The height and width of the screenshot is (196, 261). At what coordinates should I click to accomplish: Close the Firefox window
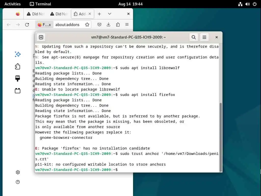tap(128, 14)
